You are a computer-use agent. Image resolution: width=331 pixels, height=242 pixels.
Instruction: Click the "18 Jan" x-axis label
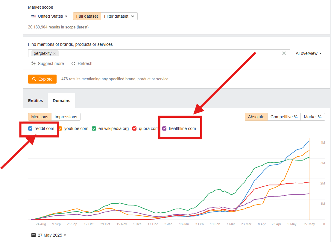tap(184, 224)
